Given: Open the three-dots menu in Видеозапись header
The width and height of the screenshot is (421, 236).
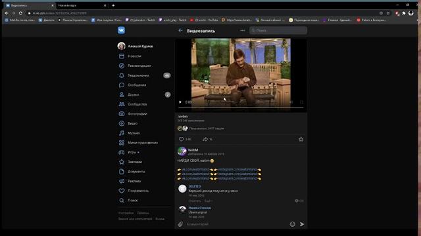Looking at the screenshot, I should pyautogui.click(x=243, y=31).
